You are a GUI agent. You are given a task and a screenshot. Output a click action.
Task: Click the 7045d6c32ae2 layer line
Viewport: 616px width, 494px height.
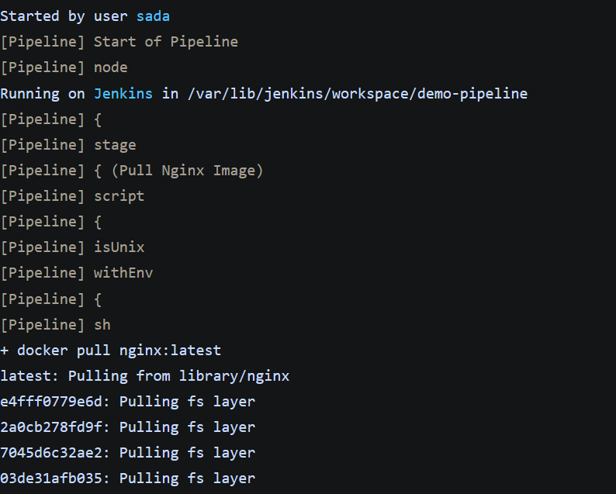[128, 453]
